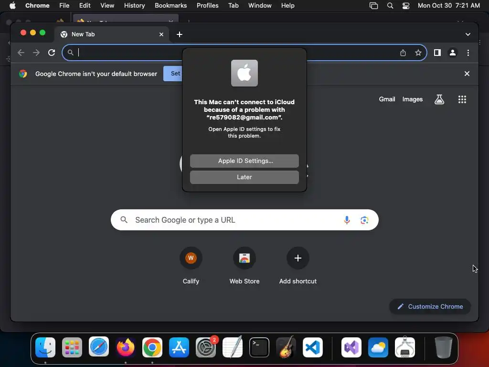Image resolution: width=489 pixels, height=367 pixels.
Task: Open Trash in the Dock
Action: coord(443,347)
